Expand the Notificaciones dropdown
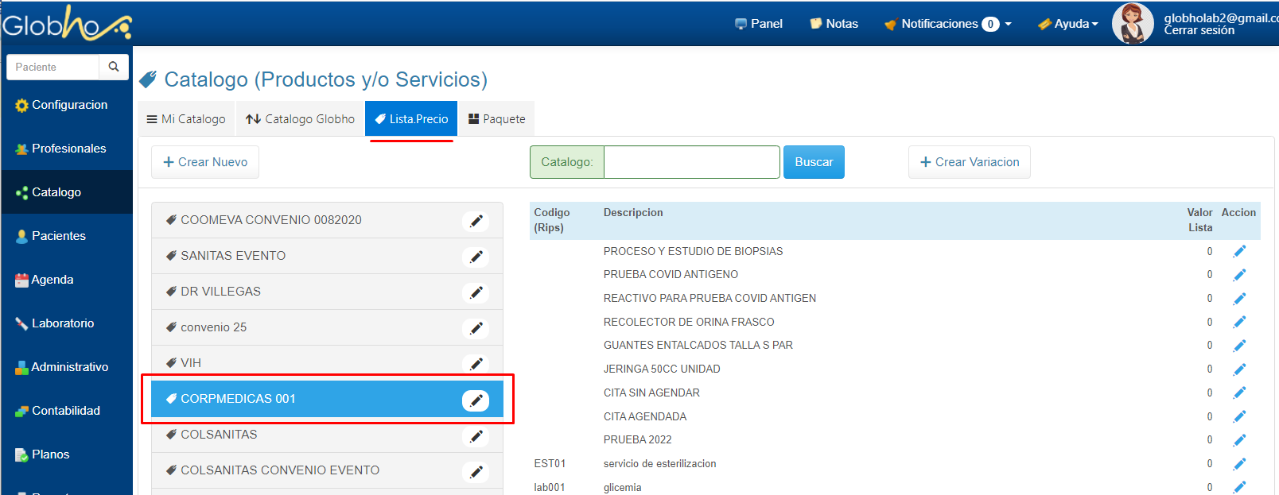Screen dimensions: 1279x495 947,24
